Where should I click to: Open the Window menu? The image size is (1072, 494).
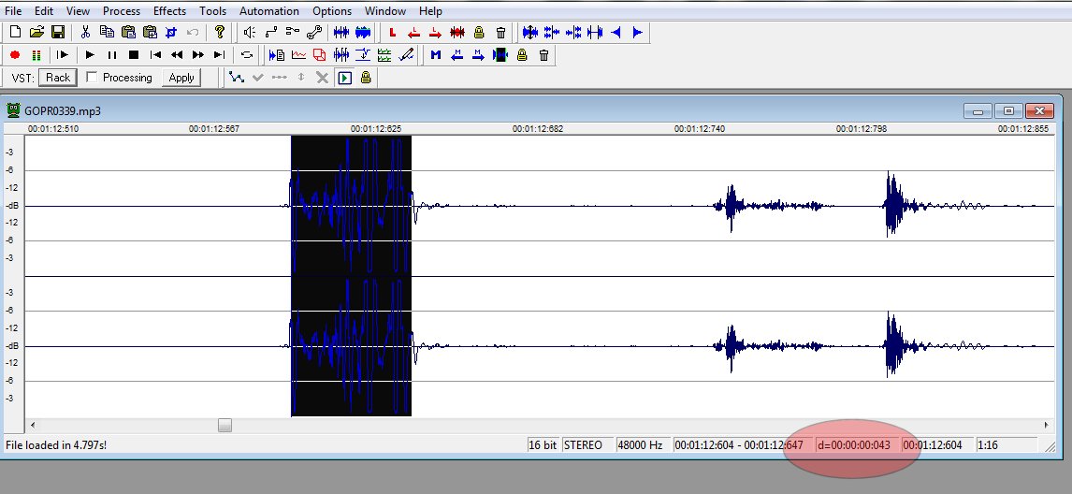click(384, 11)
